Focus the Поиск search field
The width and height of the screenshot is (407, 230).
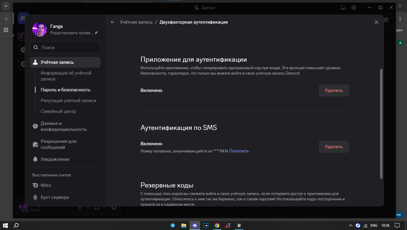pyautogui.click(x=65, y=47)
